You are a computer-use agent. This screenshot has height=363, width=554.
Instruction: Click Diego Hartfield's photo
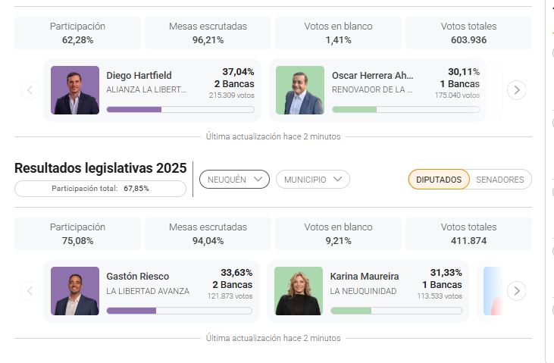(x=75, y=90)
